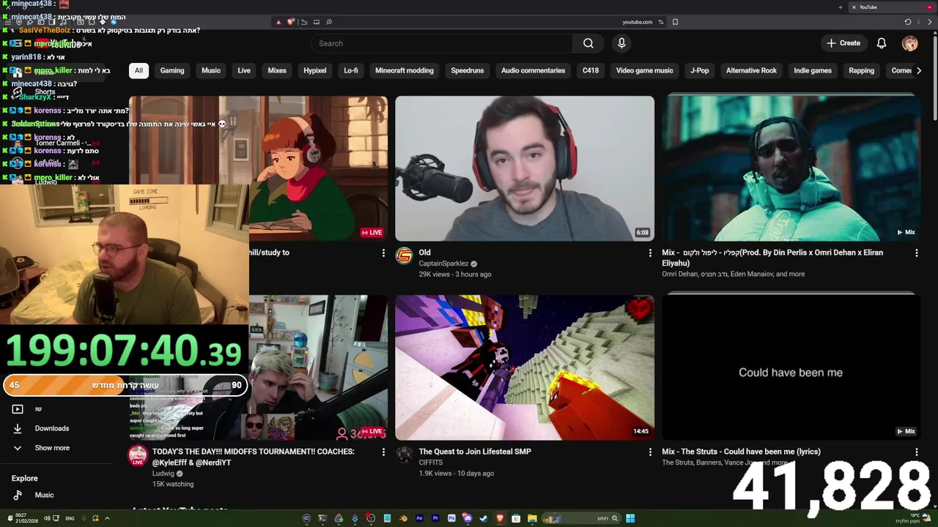Choose the Audio commentaries chip

(x=533, y=70)
